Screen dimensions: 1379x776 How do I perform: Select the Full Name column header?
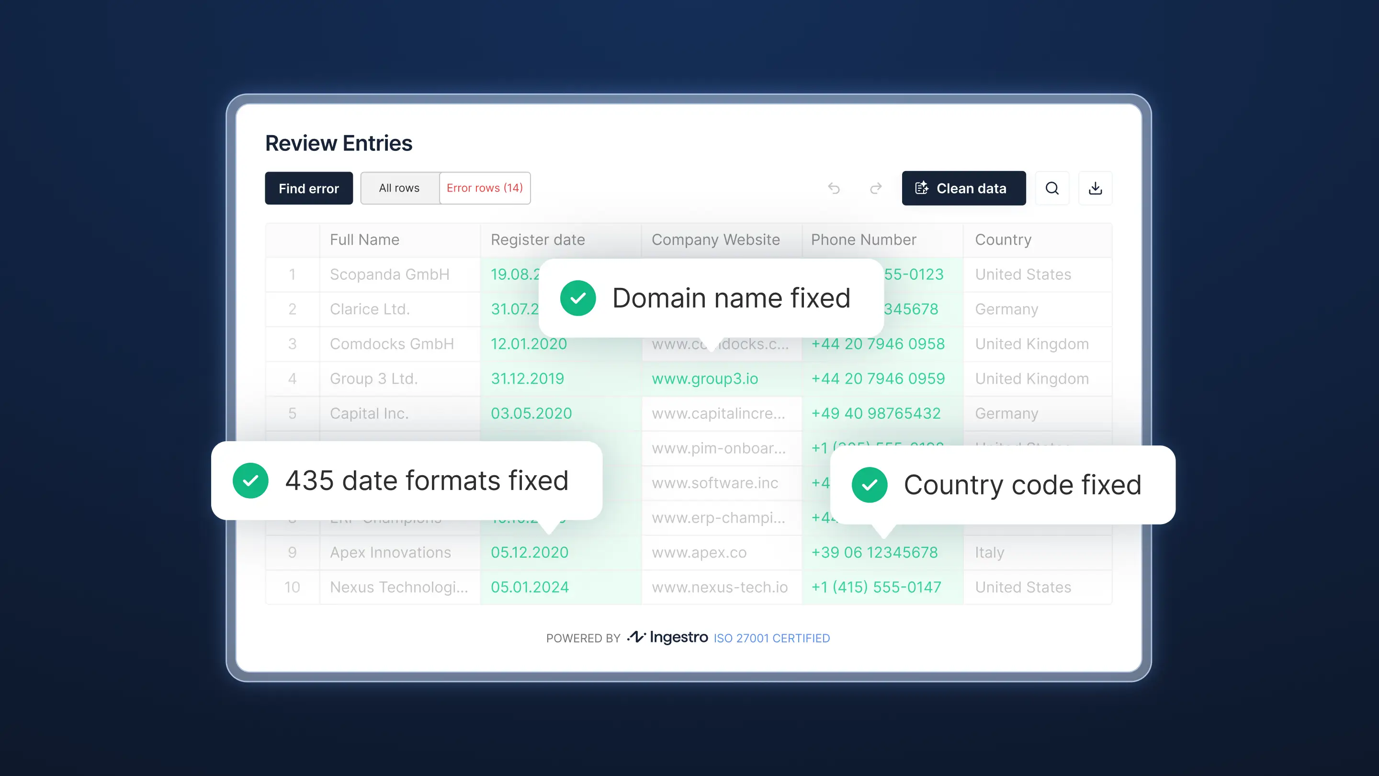pos(400,240)
